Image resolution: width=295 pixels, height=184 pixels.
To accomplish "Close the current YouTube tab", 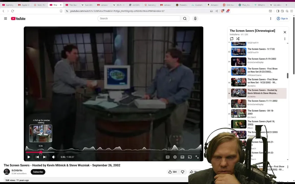I will (61, 5).
